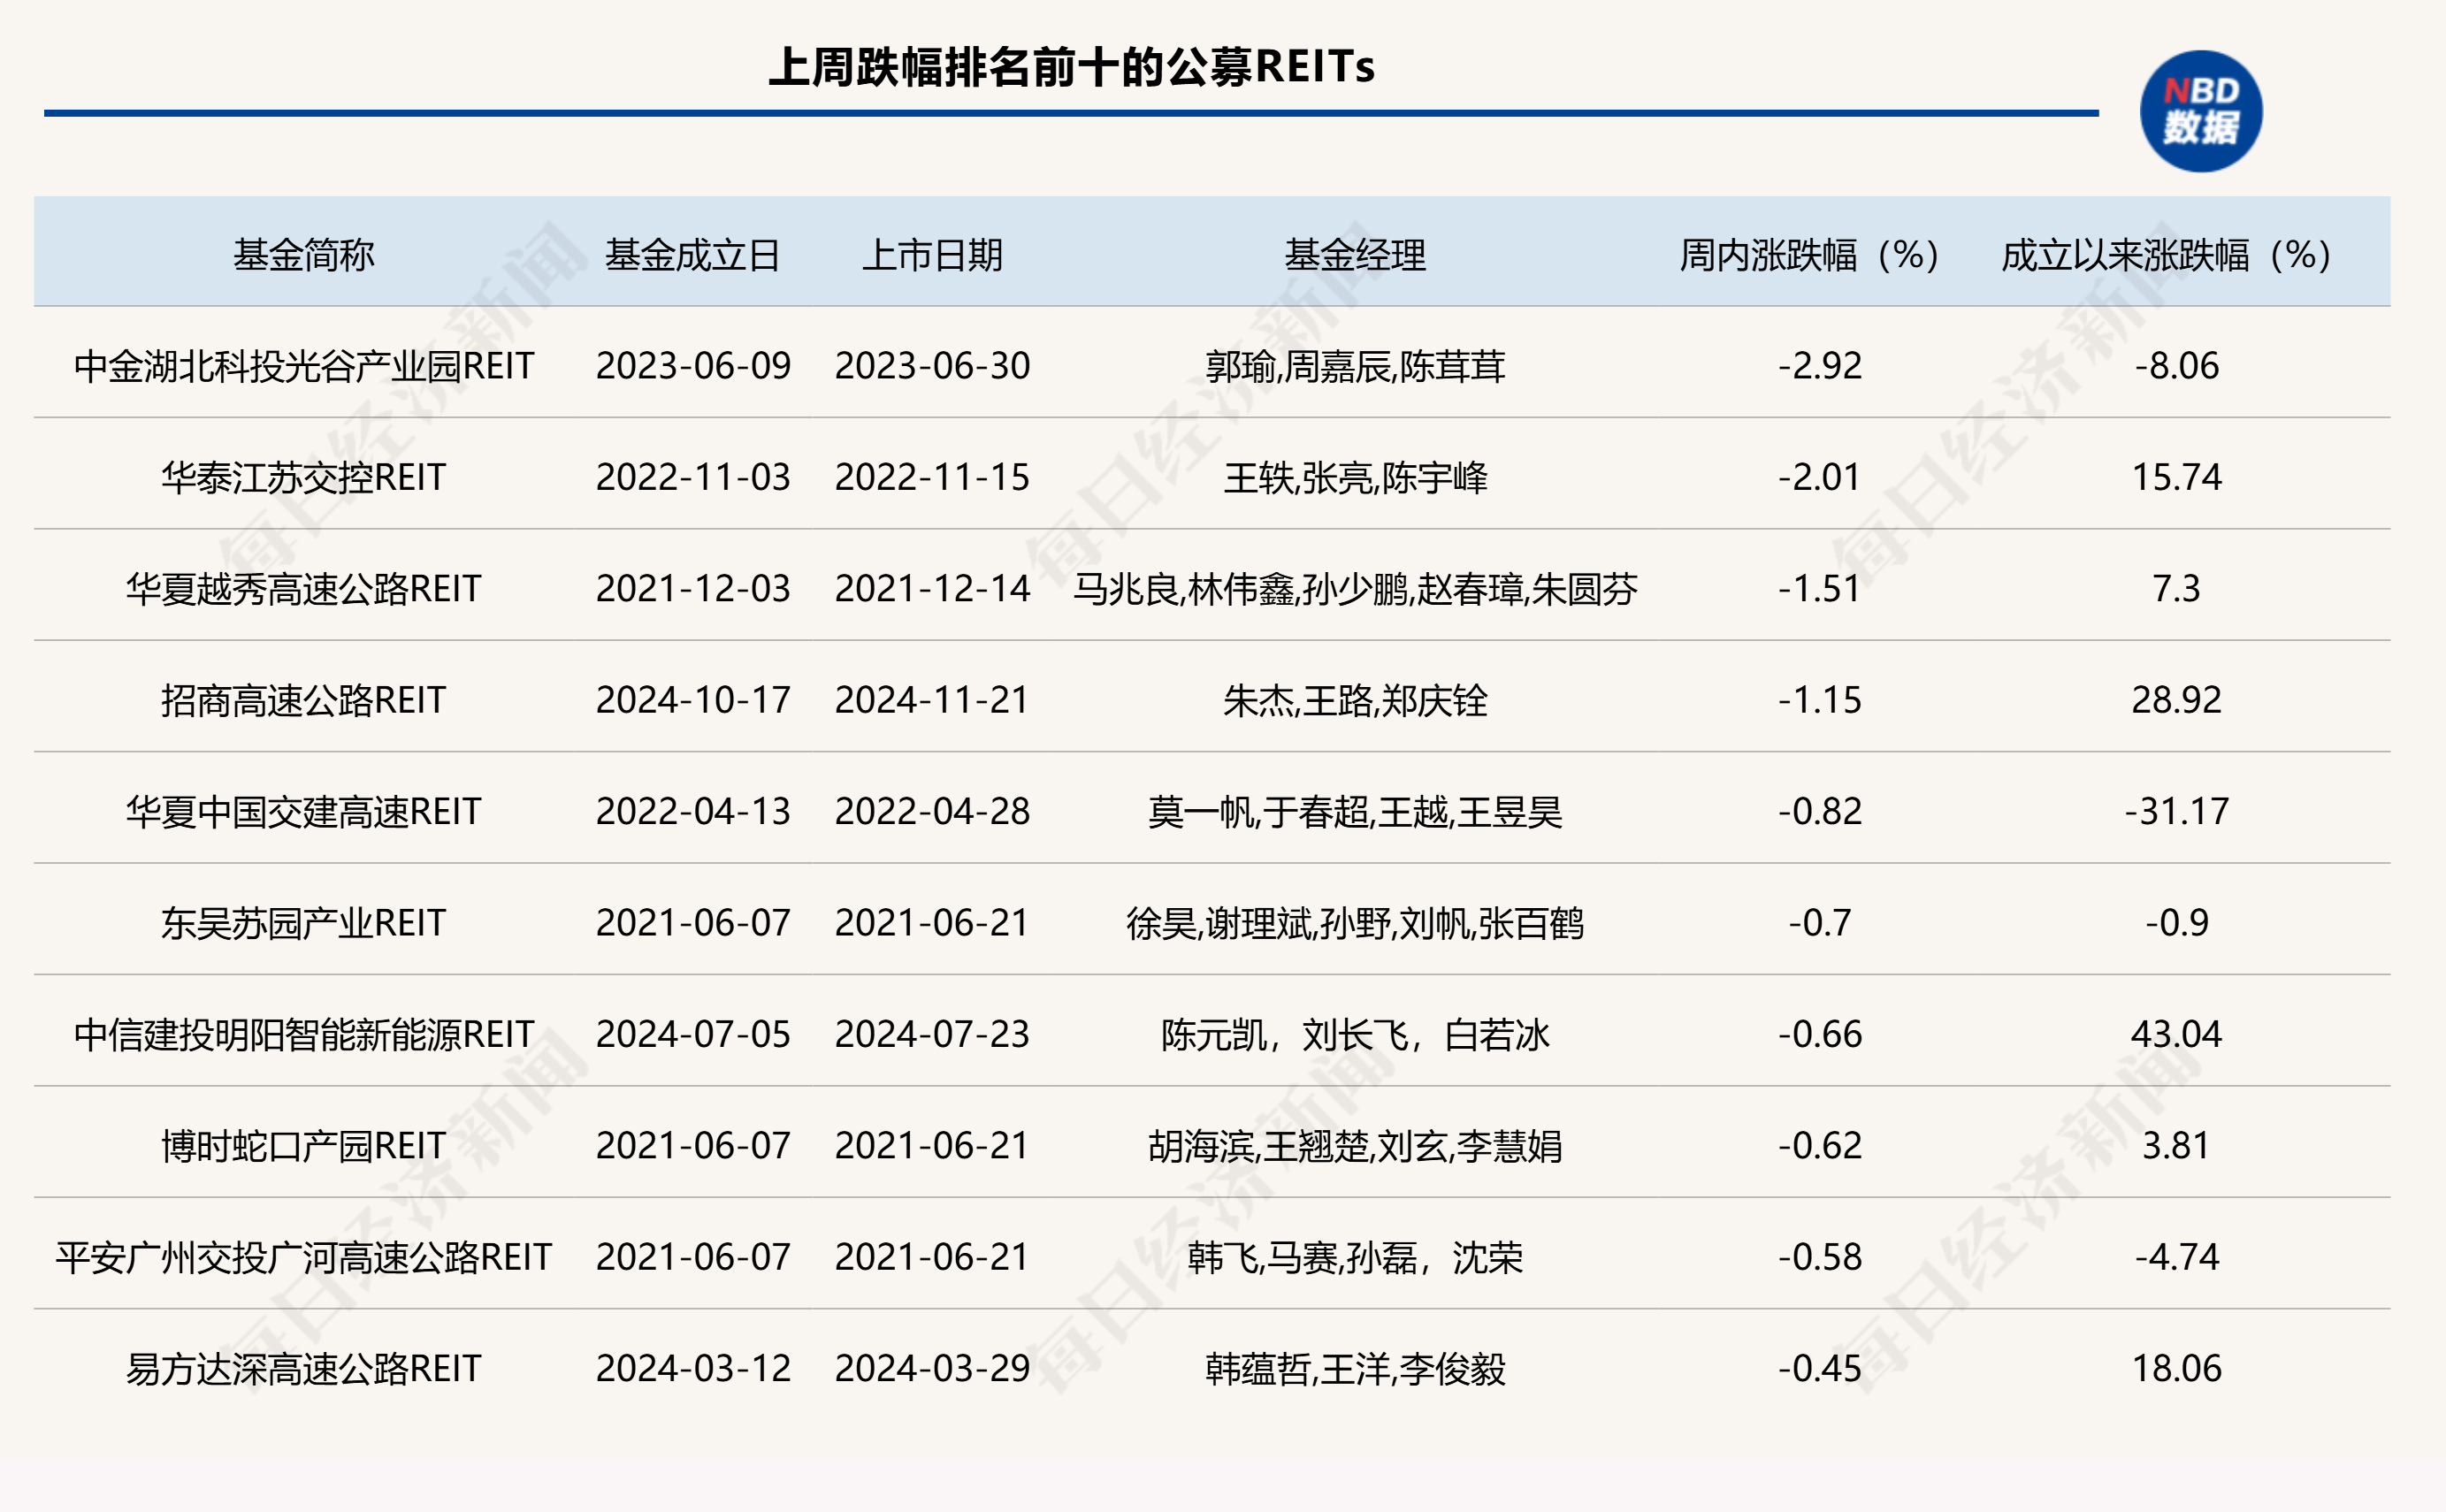Screen dimensions: 2446x1512
Task: Click the 基金经理 column header
Action: 1355,255
